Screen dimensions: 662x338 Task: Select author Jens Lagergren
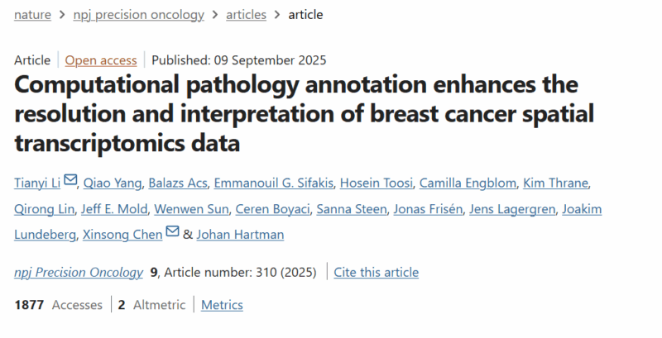coord(512,209)
